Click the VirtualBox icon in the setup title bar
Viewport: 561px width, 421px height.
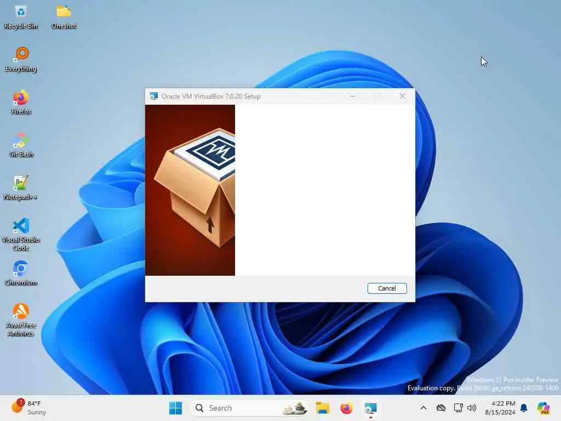point(154,96)
